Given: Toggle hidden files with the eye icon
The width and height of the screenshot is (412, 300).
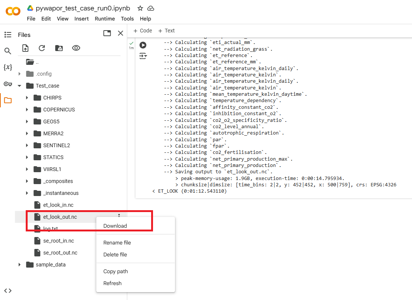Looking at the screenshot, I should tap(76, 48).
